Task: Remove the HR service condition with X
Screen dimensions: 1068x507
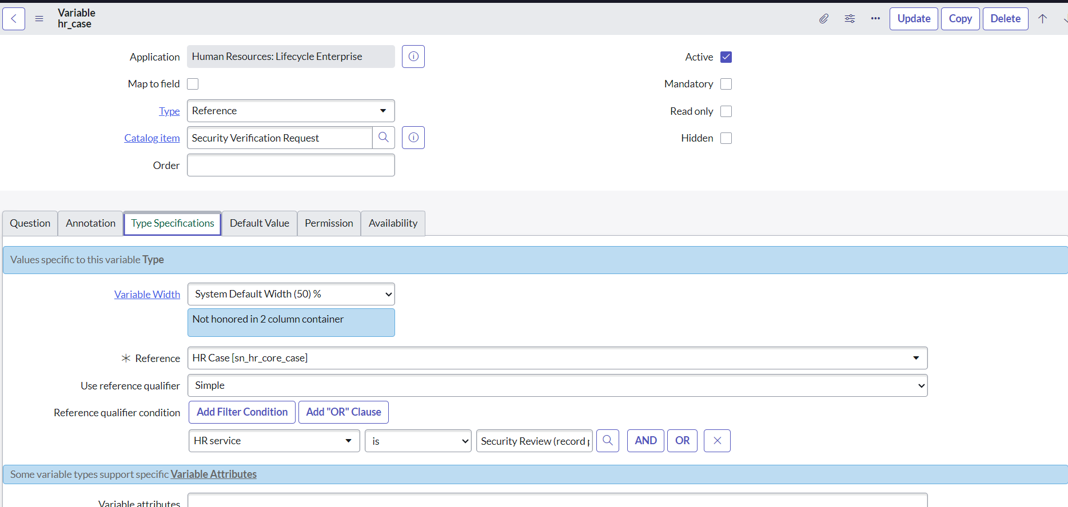Action: tap(717, 441)
